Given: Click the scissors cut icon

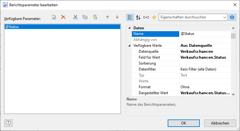Looking at the screenshot, I should tap(75, 17).
